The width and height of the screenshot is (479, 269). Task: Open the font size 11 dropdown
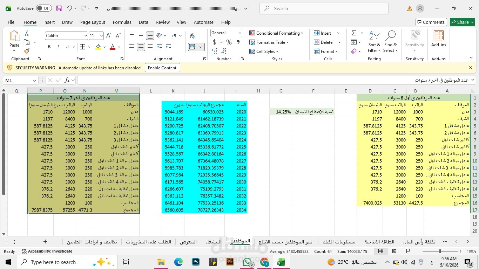click(x=101, y=36)
